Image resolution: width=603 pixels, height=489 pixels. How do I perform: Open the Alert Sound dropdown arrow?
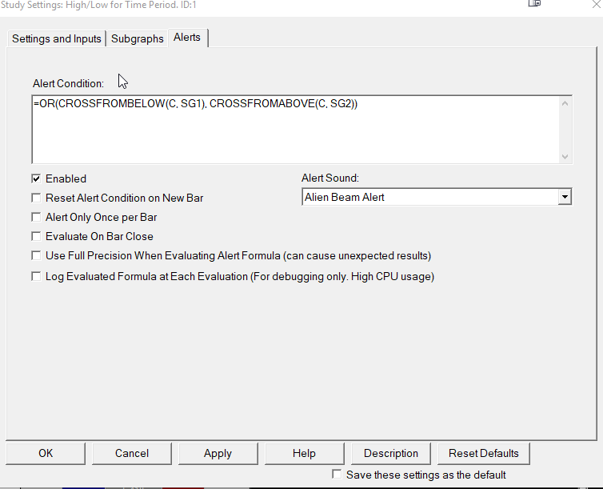tap(565, 197)
